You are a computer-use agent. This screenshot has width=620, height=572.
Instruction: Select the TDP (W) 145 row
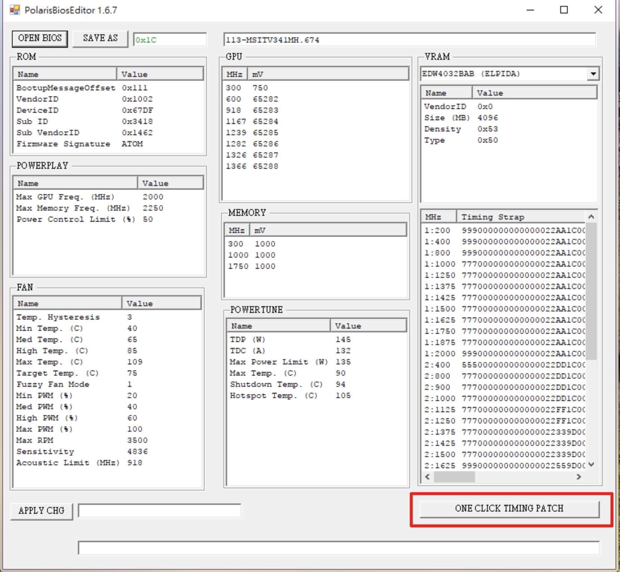pyautogui.click(x=317, y=340)
